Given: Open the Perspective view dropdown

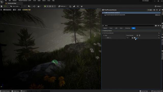Looking at the screenshot, I should (x=7, y=10).
